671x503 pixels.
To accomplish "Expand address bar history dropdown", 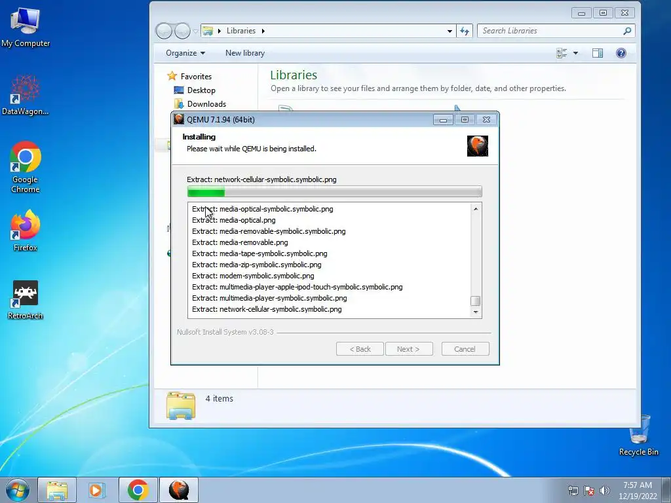I will point(450,31).
